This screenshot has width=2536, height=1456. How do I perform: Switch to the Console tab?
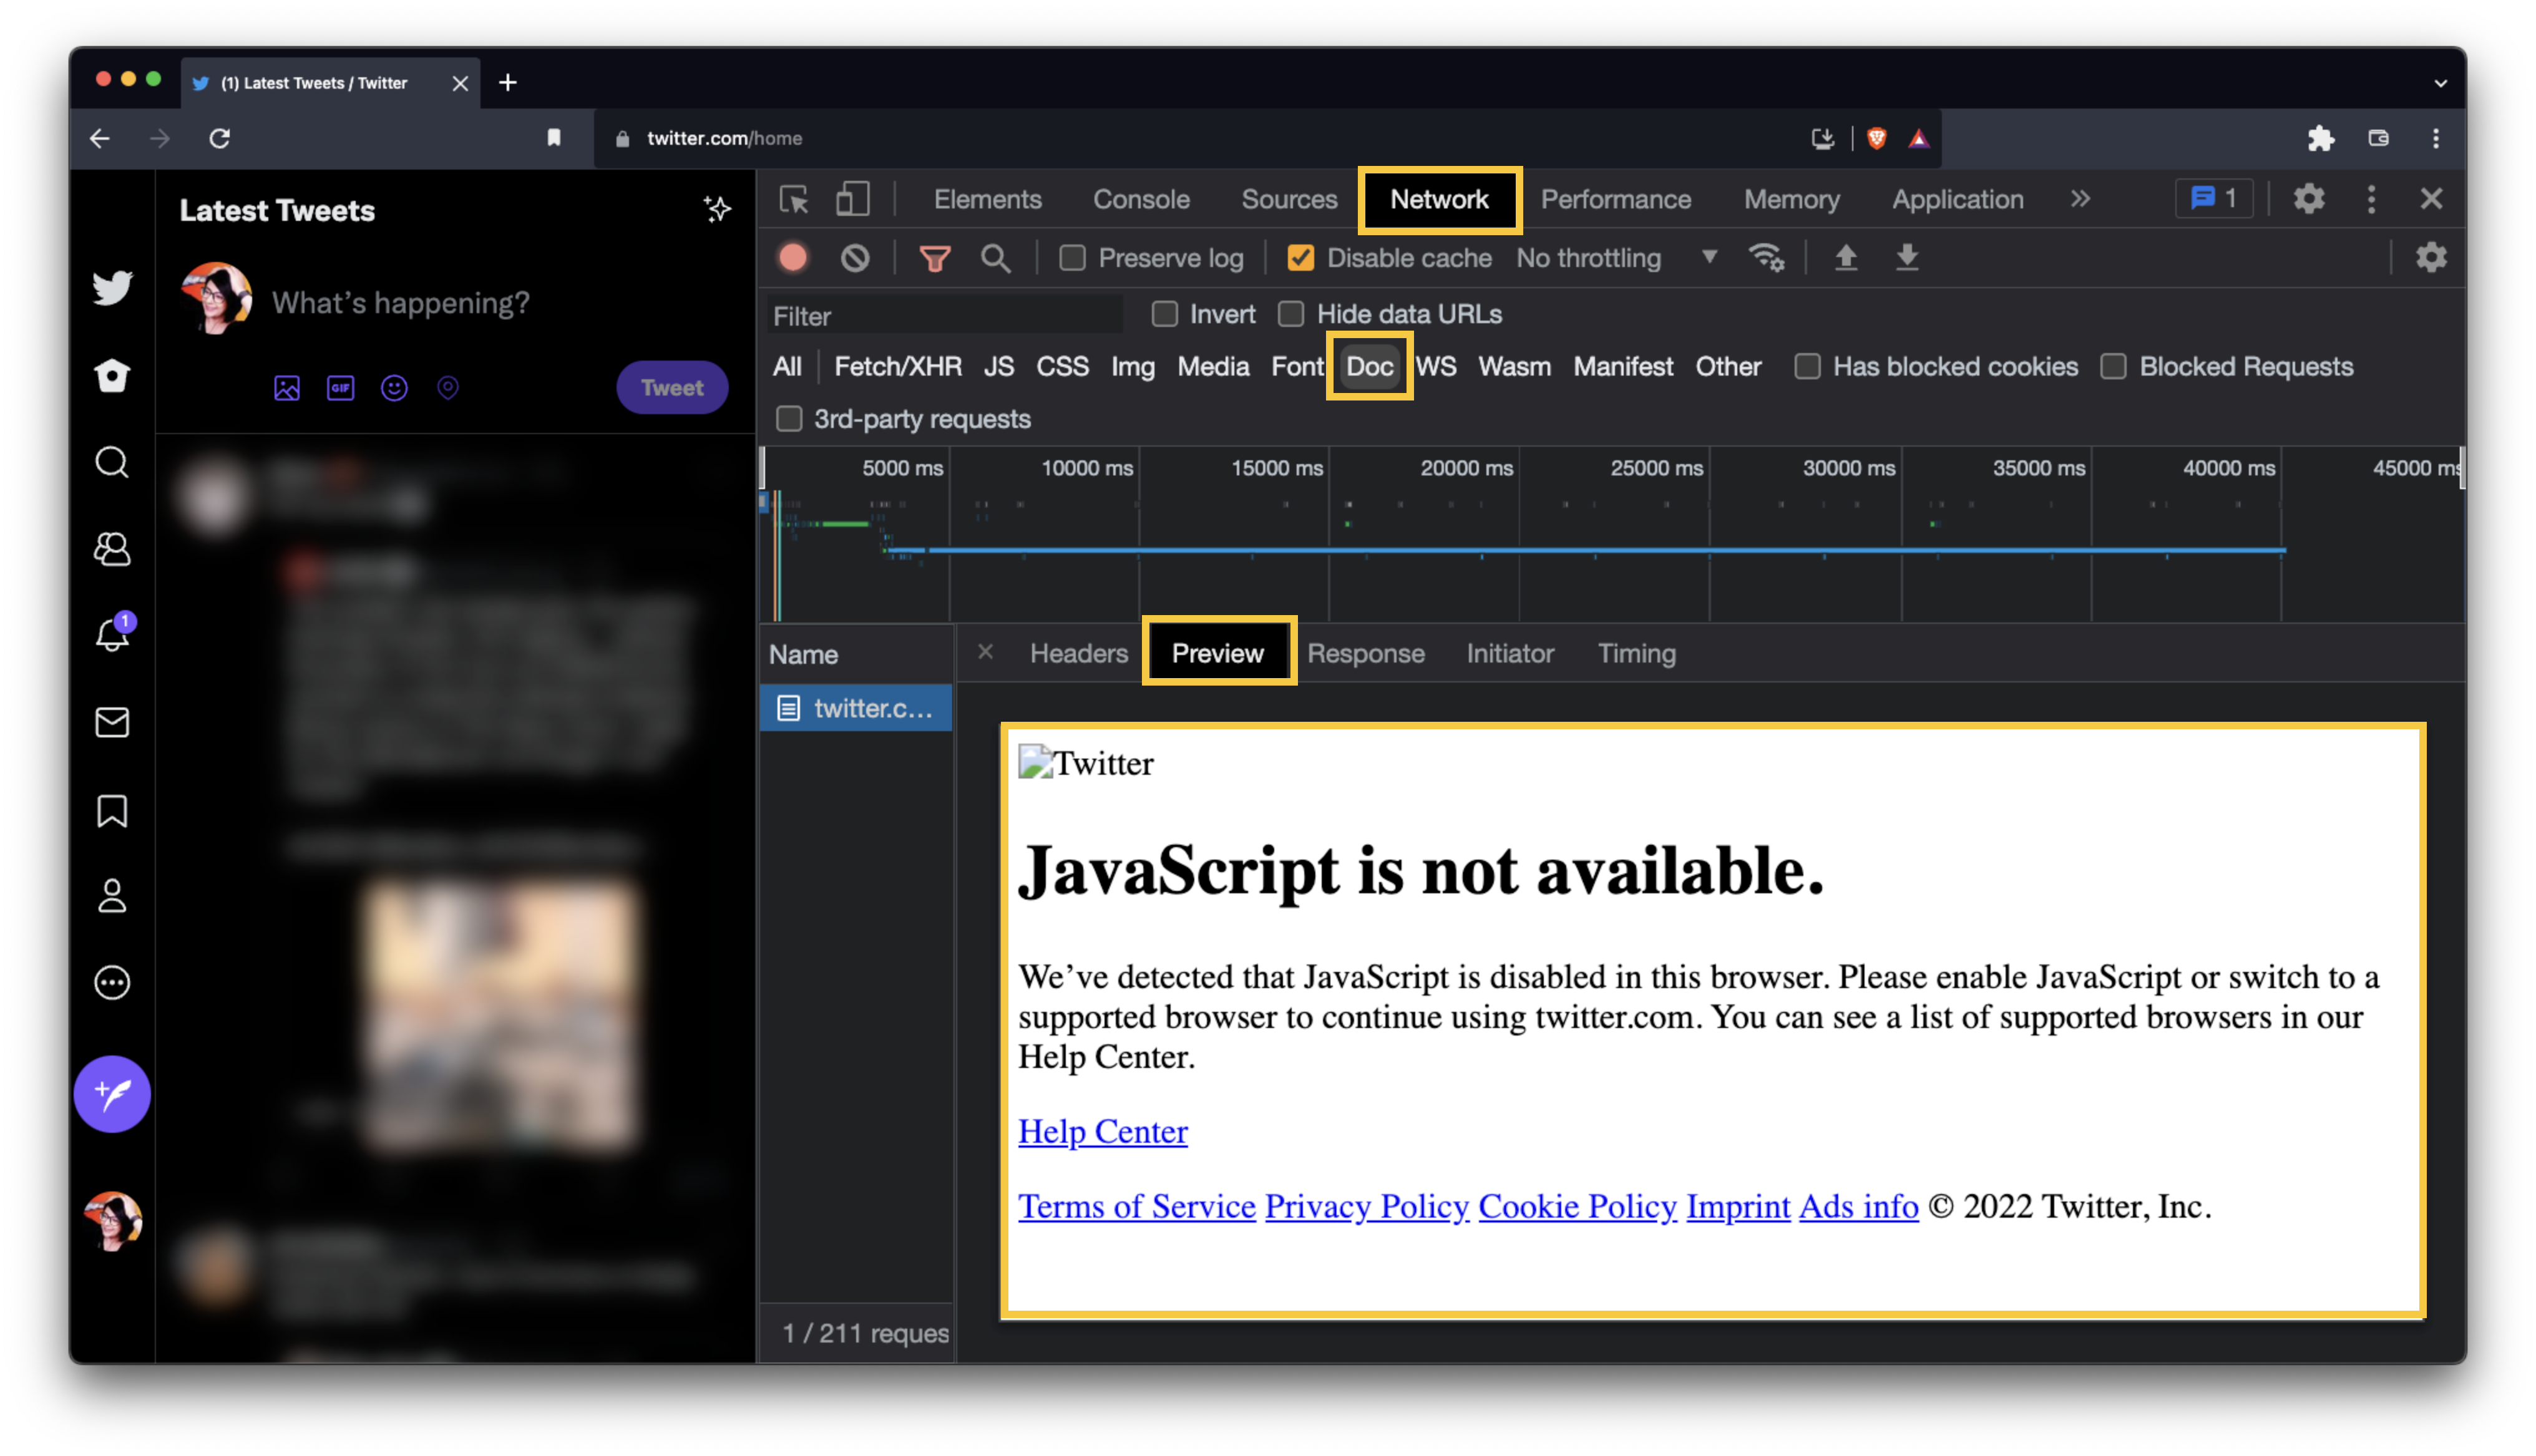coord(1141,199)
